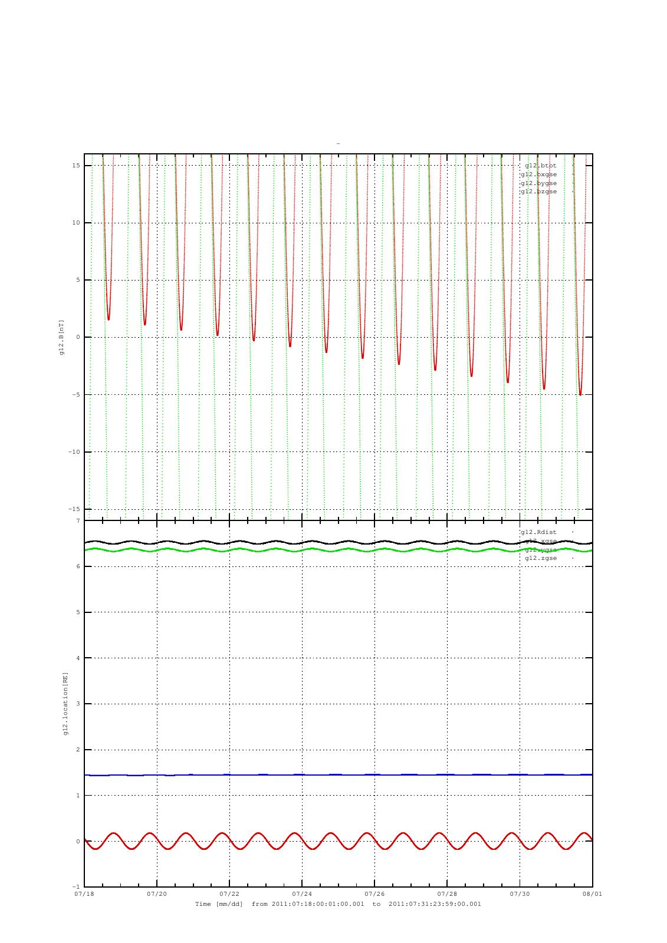Screen dimensions: 667x943
Task: Click the black Rdist curve in location panel
Action: point(339,543)
